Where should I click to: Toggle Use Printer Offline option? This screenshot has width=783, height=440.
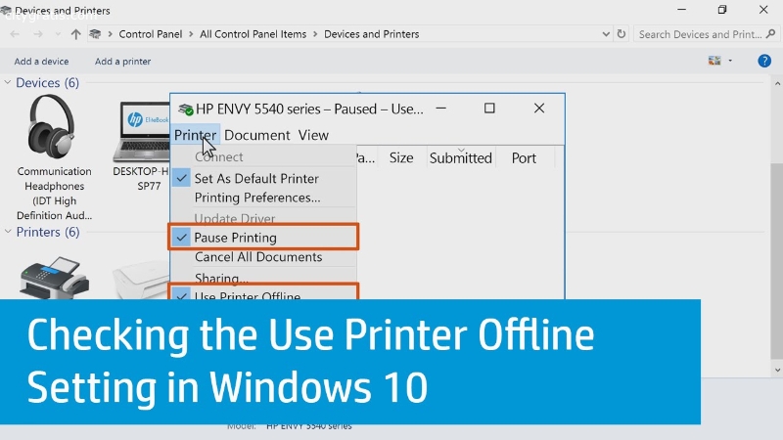tap(263, 295)
